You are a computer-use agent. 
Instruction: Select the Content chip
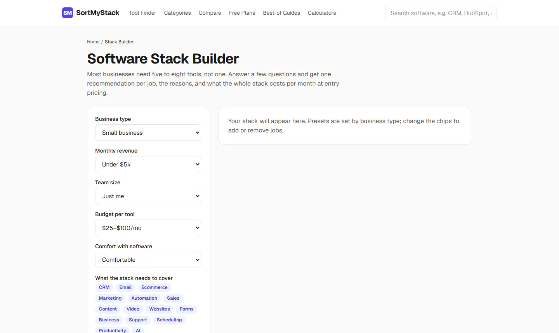pos(108,309)
